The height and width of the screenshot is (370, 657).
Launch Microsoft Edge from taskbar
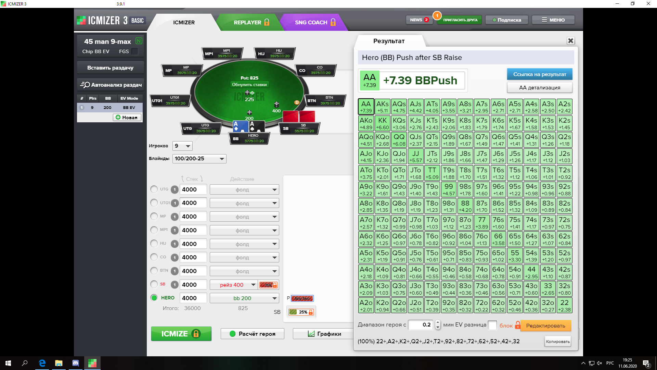(x=42, y=363)
